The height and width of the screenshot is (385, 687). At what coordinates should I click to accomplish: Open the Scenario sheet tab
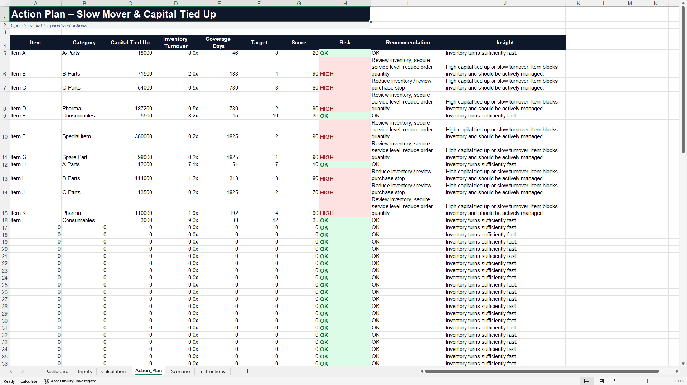point(180,371)
